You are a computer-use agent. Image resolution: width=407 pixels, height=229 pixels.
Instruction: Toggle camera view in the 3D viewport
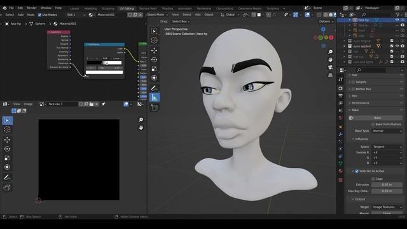pos(331,67)
